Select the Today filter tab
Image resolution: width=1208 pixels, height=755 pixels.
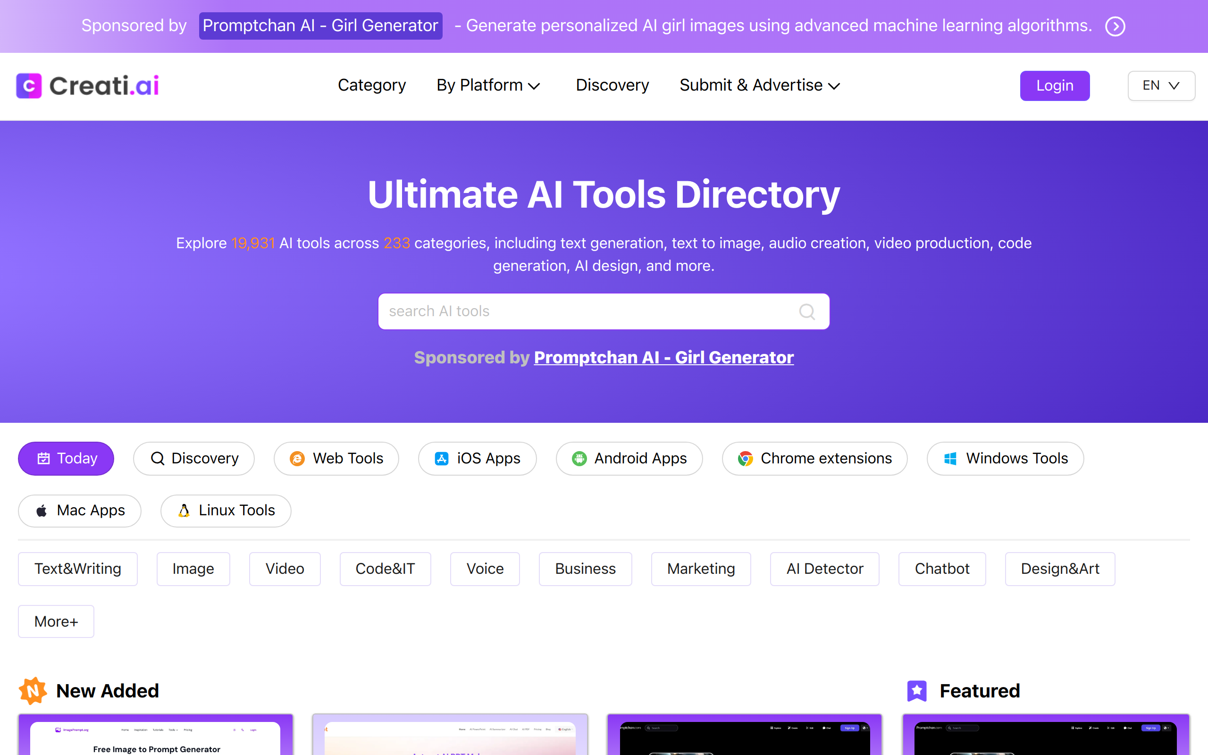[66, 458]
